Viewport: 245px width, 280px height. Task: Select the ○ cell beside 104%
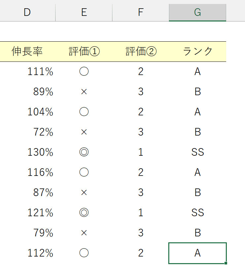[x=84, y=112]
